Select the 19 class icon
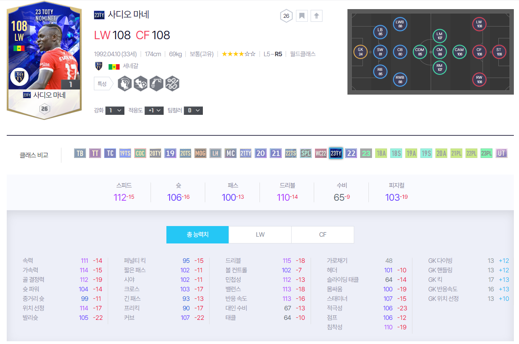Screen dimensions: 519x344 170,153
